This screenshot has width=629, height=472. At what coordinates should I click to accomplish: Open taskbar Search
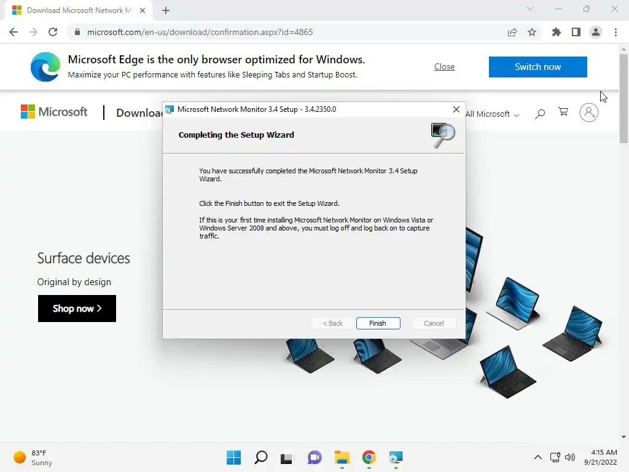tap(260, 457)
